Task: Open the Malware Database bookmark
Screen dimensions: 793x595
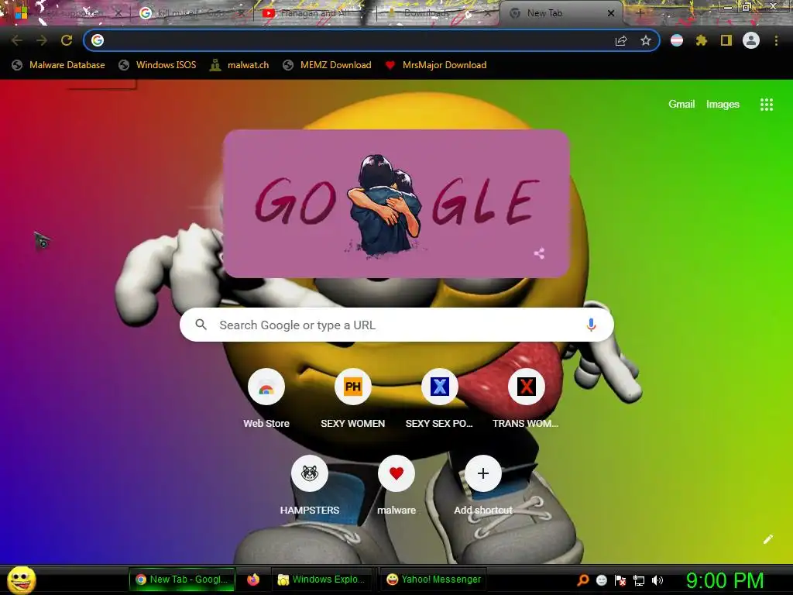Action: click(59, 65)
